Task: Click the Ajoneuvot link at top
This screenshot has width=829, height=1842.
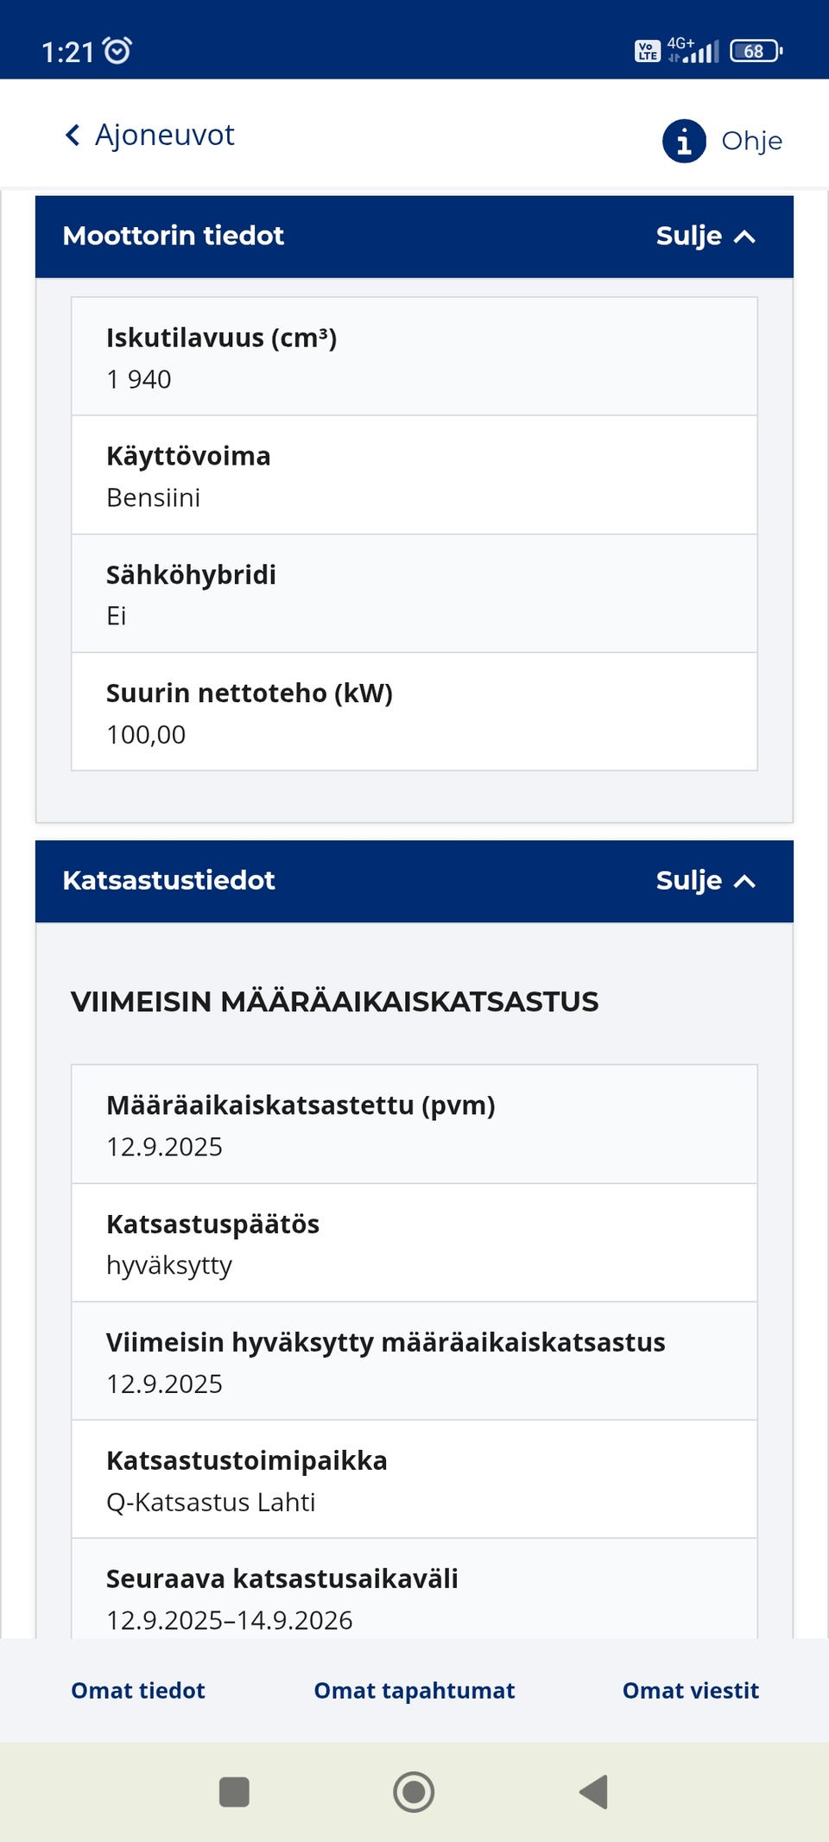Action: click(164, 136)
